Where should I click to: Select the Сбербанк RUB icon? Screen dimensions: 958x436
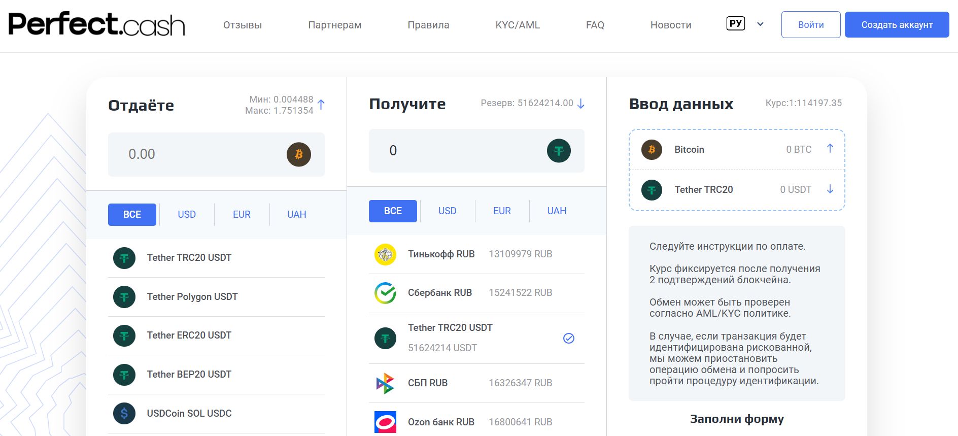pos(385,293)
